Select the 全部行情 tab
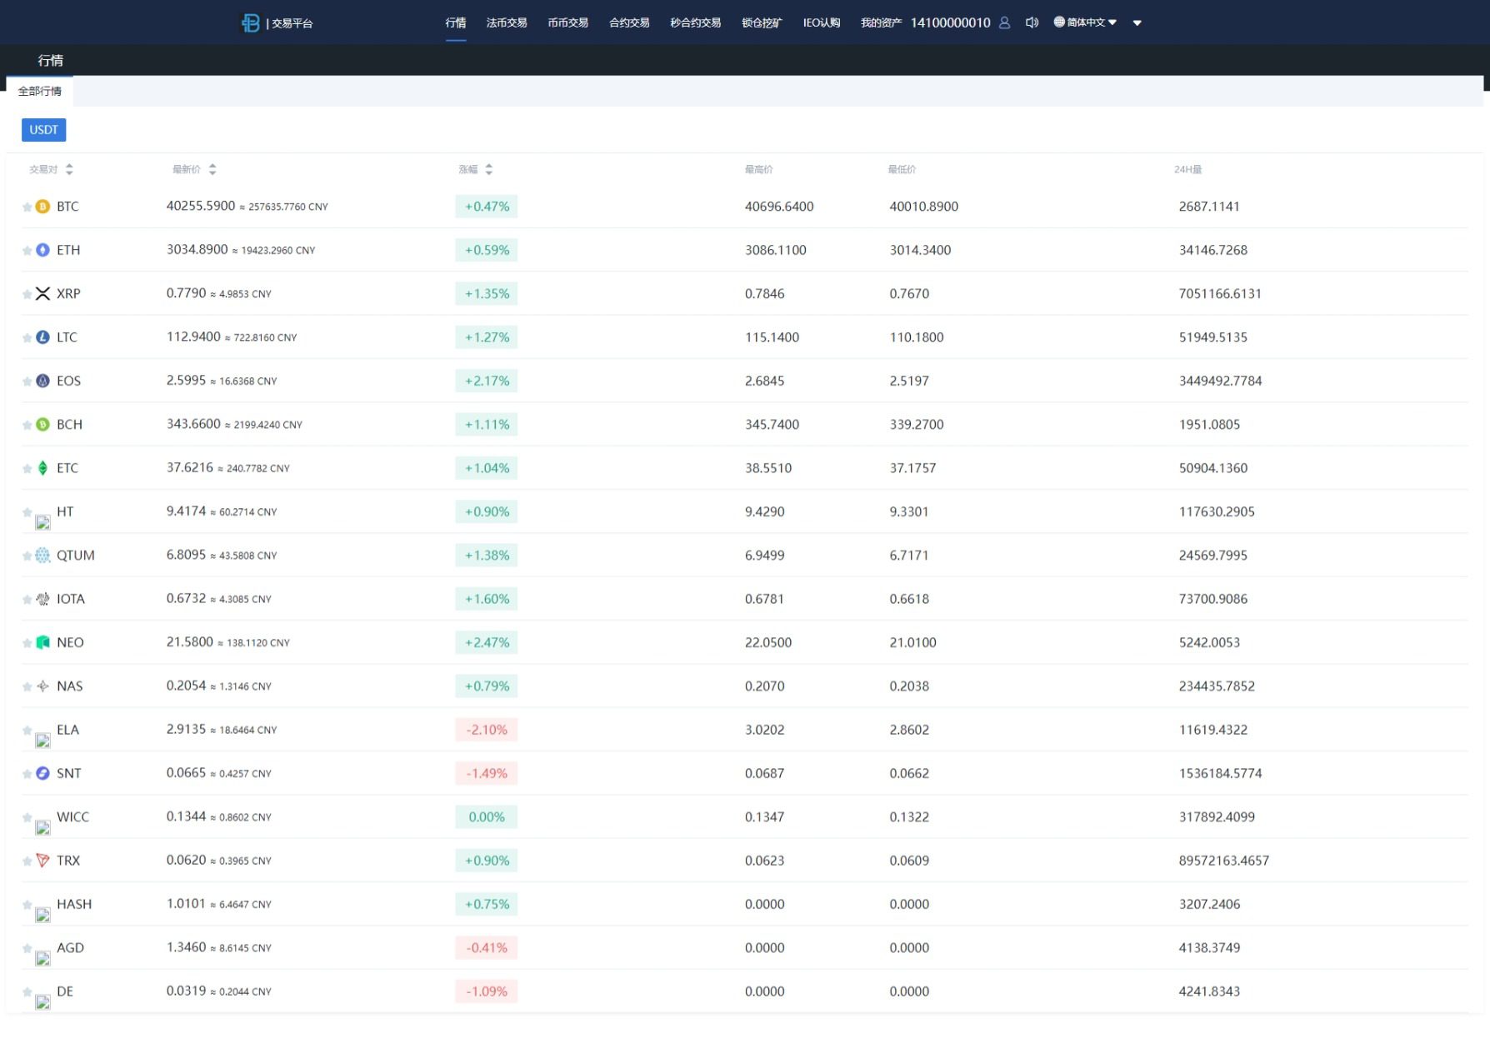This screenshot has width=1490, height=1043. (x=40, y=92)
